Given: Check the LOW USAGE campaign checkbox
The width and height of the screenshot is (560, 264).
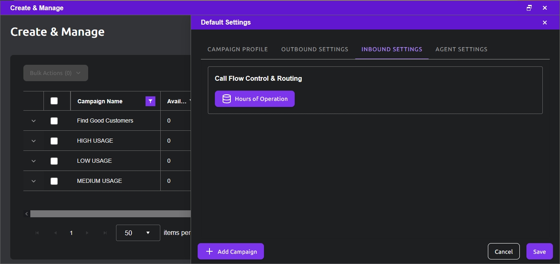Looking at the screenshot, I should [x=54, y=161].
